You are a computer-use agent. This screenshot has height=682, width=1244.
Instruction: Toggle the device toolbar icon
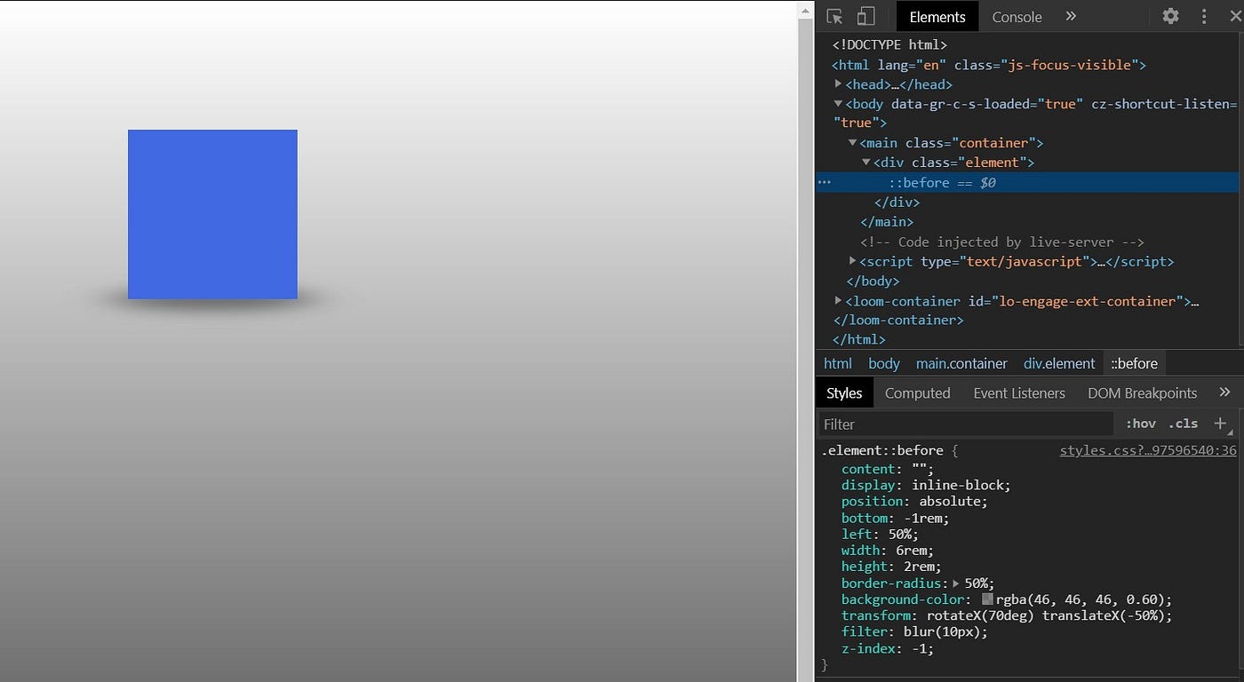pos(865,16)
